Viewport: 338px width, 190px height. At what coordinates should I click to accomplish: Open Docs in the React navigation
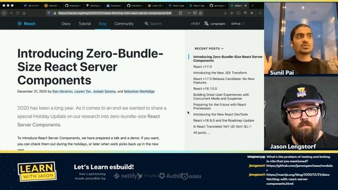click(66, 24)
